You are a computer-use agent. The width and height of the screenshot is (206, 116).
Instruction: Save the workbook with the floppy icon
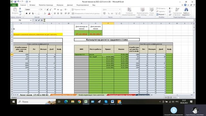(15, 2)
